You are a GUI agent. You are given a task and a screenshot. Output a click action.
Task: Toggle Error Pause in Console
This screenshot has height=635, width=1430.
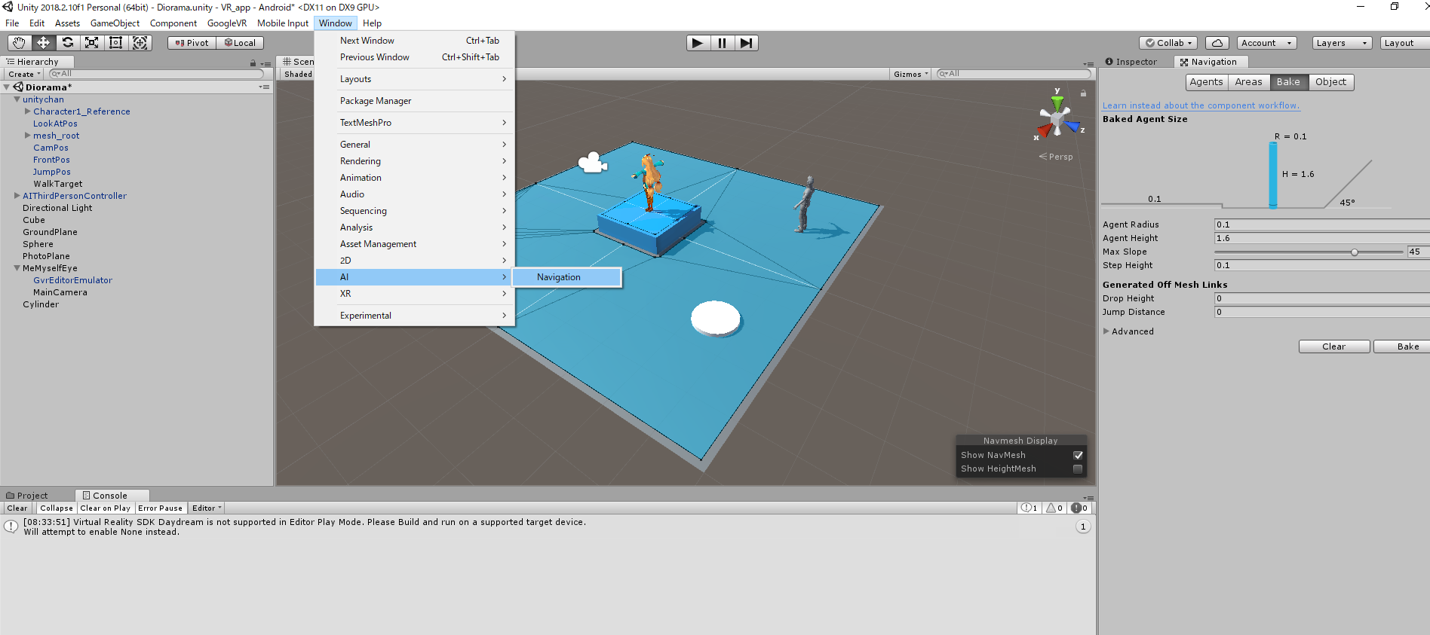[161, 508]
